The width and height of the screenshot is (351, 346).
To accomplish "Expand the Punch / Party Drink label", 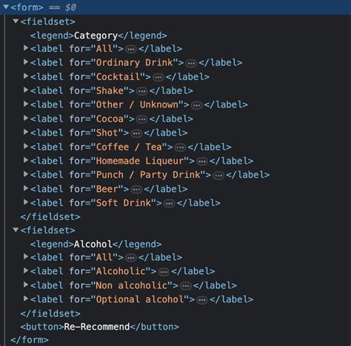I will pyautogui.click(x=26, y=174).
